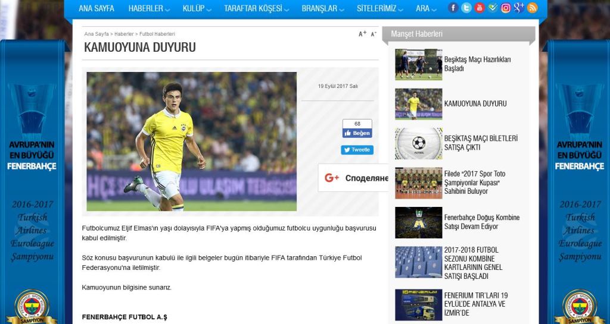Increase font size with A+ icon

click(x=362, y=34)
